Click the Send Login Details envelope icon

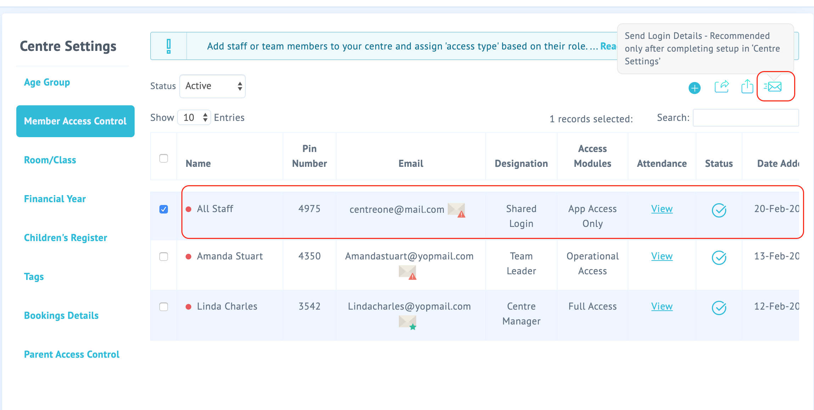(774, 87)
